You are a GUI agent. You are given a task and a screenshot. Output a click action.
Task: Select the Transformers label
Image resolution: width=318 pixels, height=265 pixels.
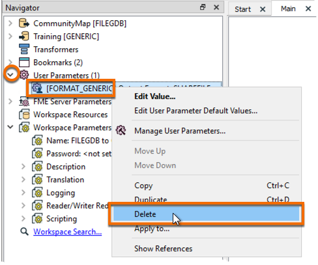coord(56,49)
